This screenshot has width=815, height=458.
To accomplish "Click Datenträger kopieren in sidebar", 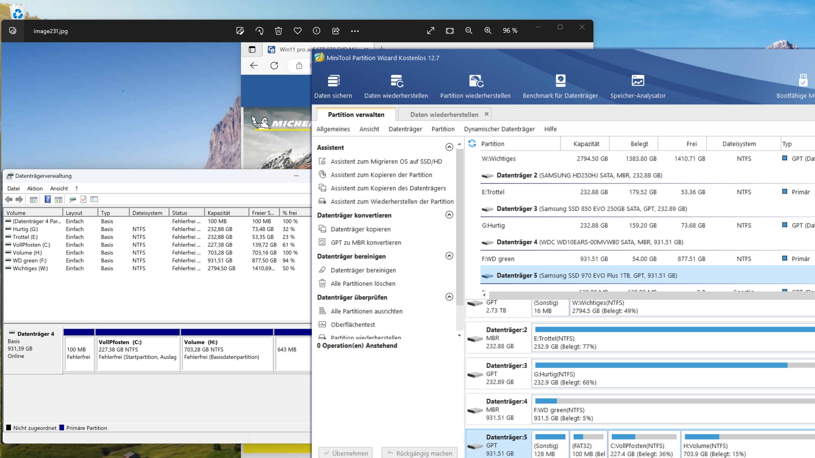I will tap(354, 229).
